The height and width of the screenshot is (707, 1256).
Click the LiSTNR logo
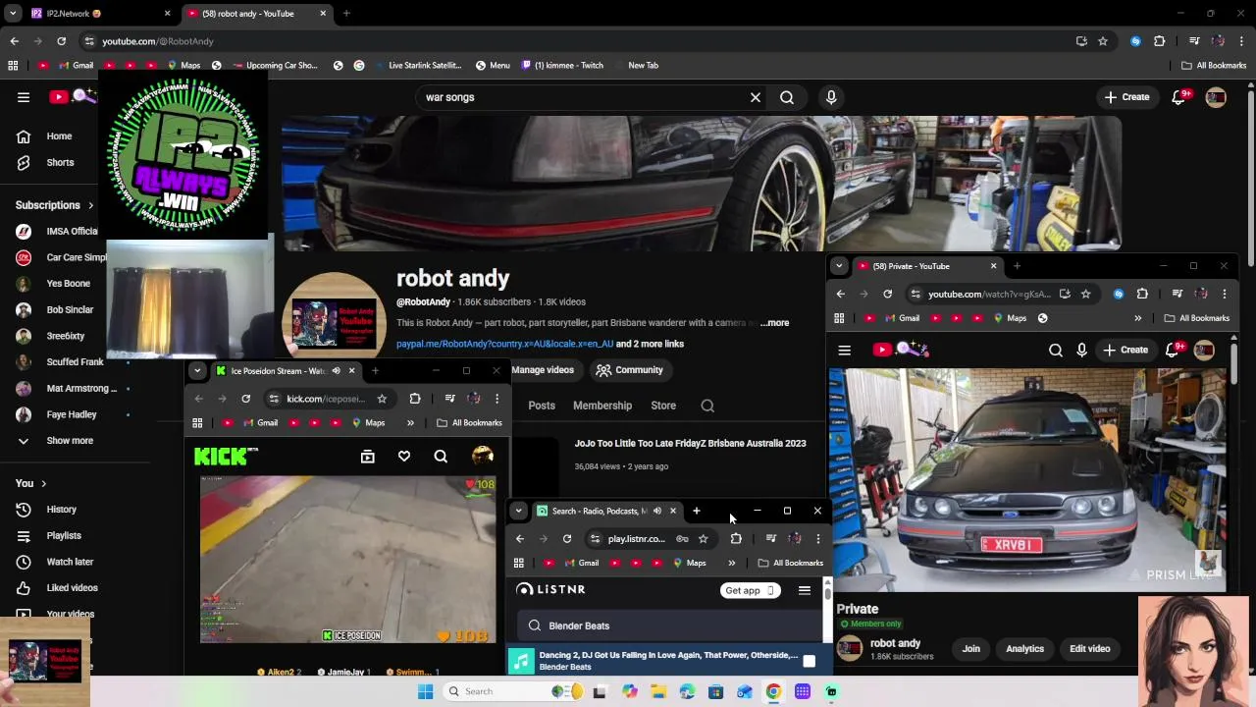pos(551,589)
